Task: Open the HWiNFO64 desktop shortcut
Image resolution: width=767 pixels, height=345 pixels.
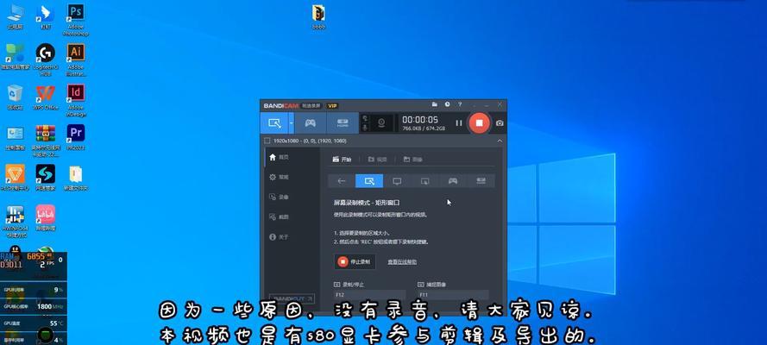Action: [16, 221]
